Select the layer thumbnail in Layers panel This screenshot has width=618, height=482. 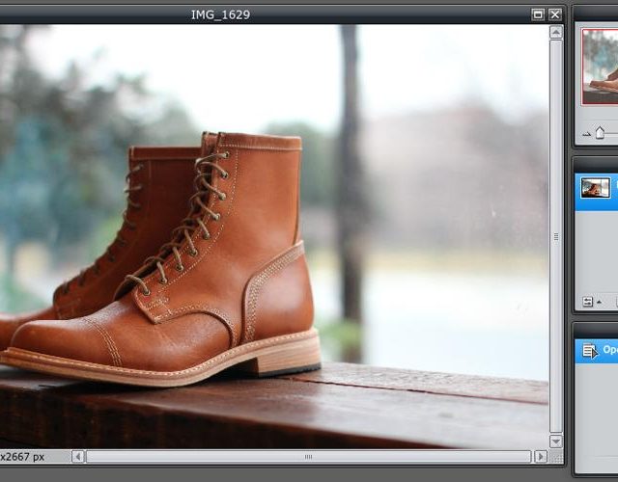[595, 188]
